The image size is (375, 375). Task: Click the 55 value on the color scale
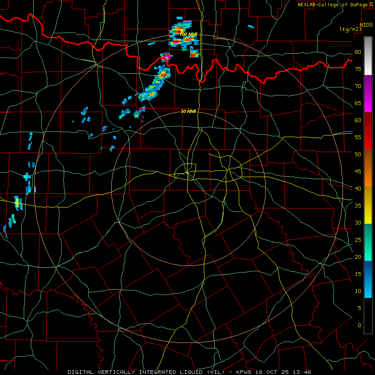tap(358, 137)
